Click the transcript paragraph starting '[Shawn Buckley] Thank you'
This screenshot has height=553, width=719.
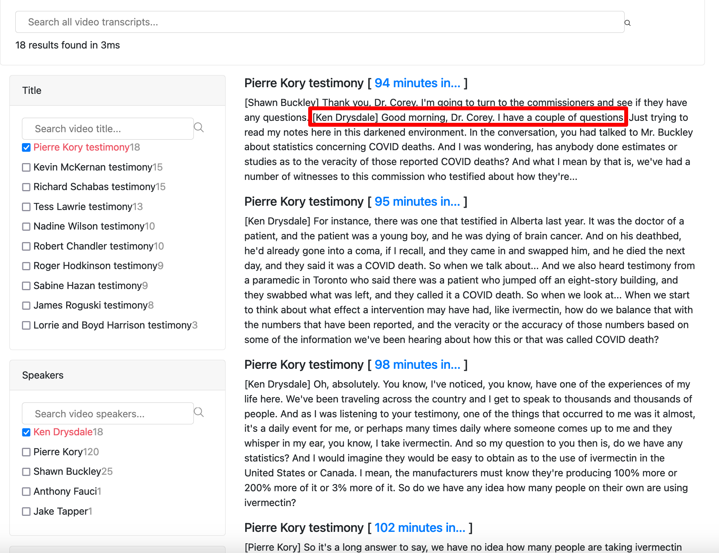pyautogui.click(x=468, y=139)
